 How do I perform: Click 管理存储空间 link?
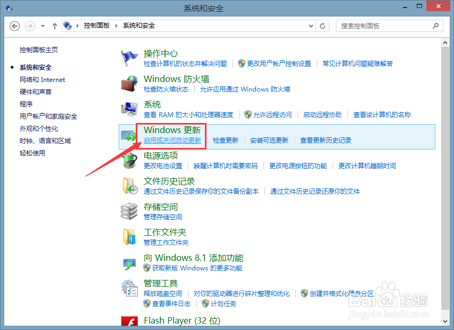[163, 217]
